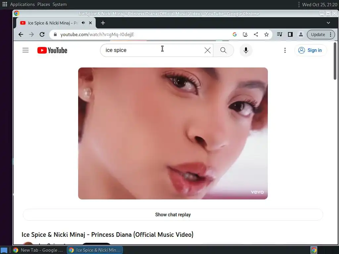Go back to the previous page in Chrome
The image size is (339, 254).
coord(21,34)
